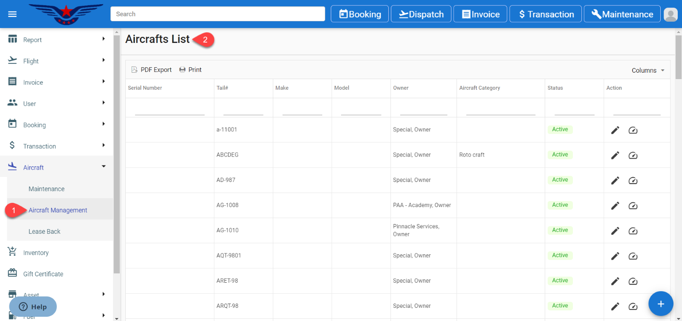The image size is (682, 321).
Task: Expand the Transaction sidebar menu
Action: click(x=57, y=146)
